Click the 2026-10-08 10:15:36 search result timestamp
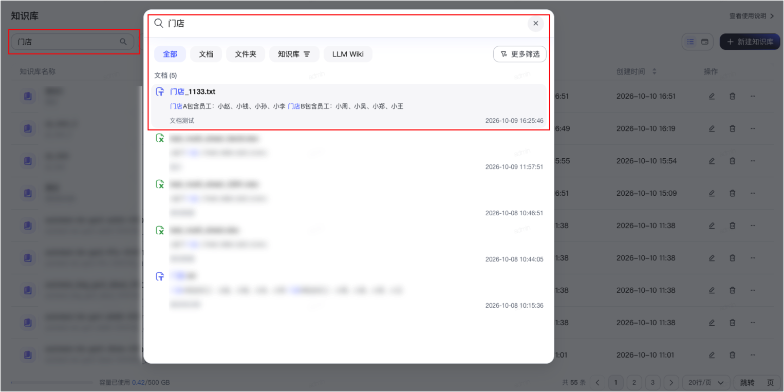 point(514,306)
